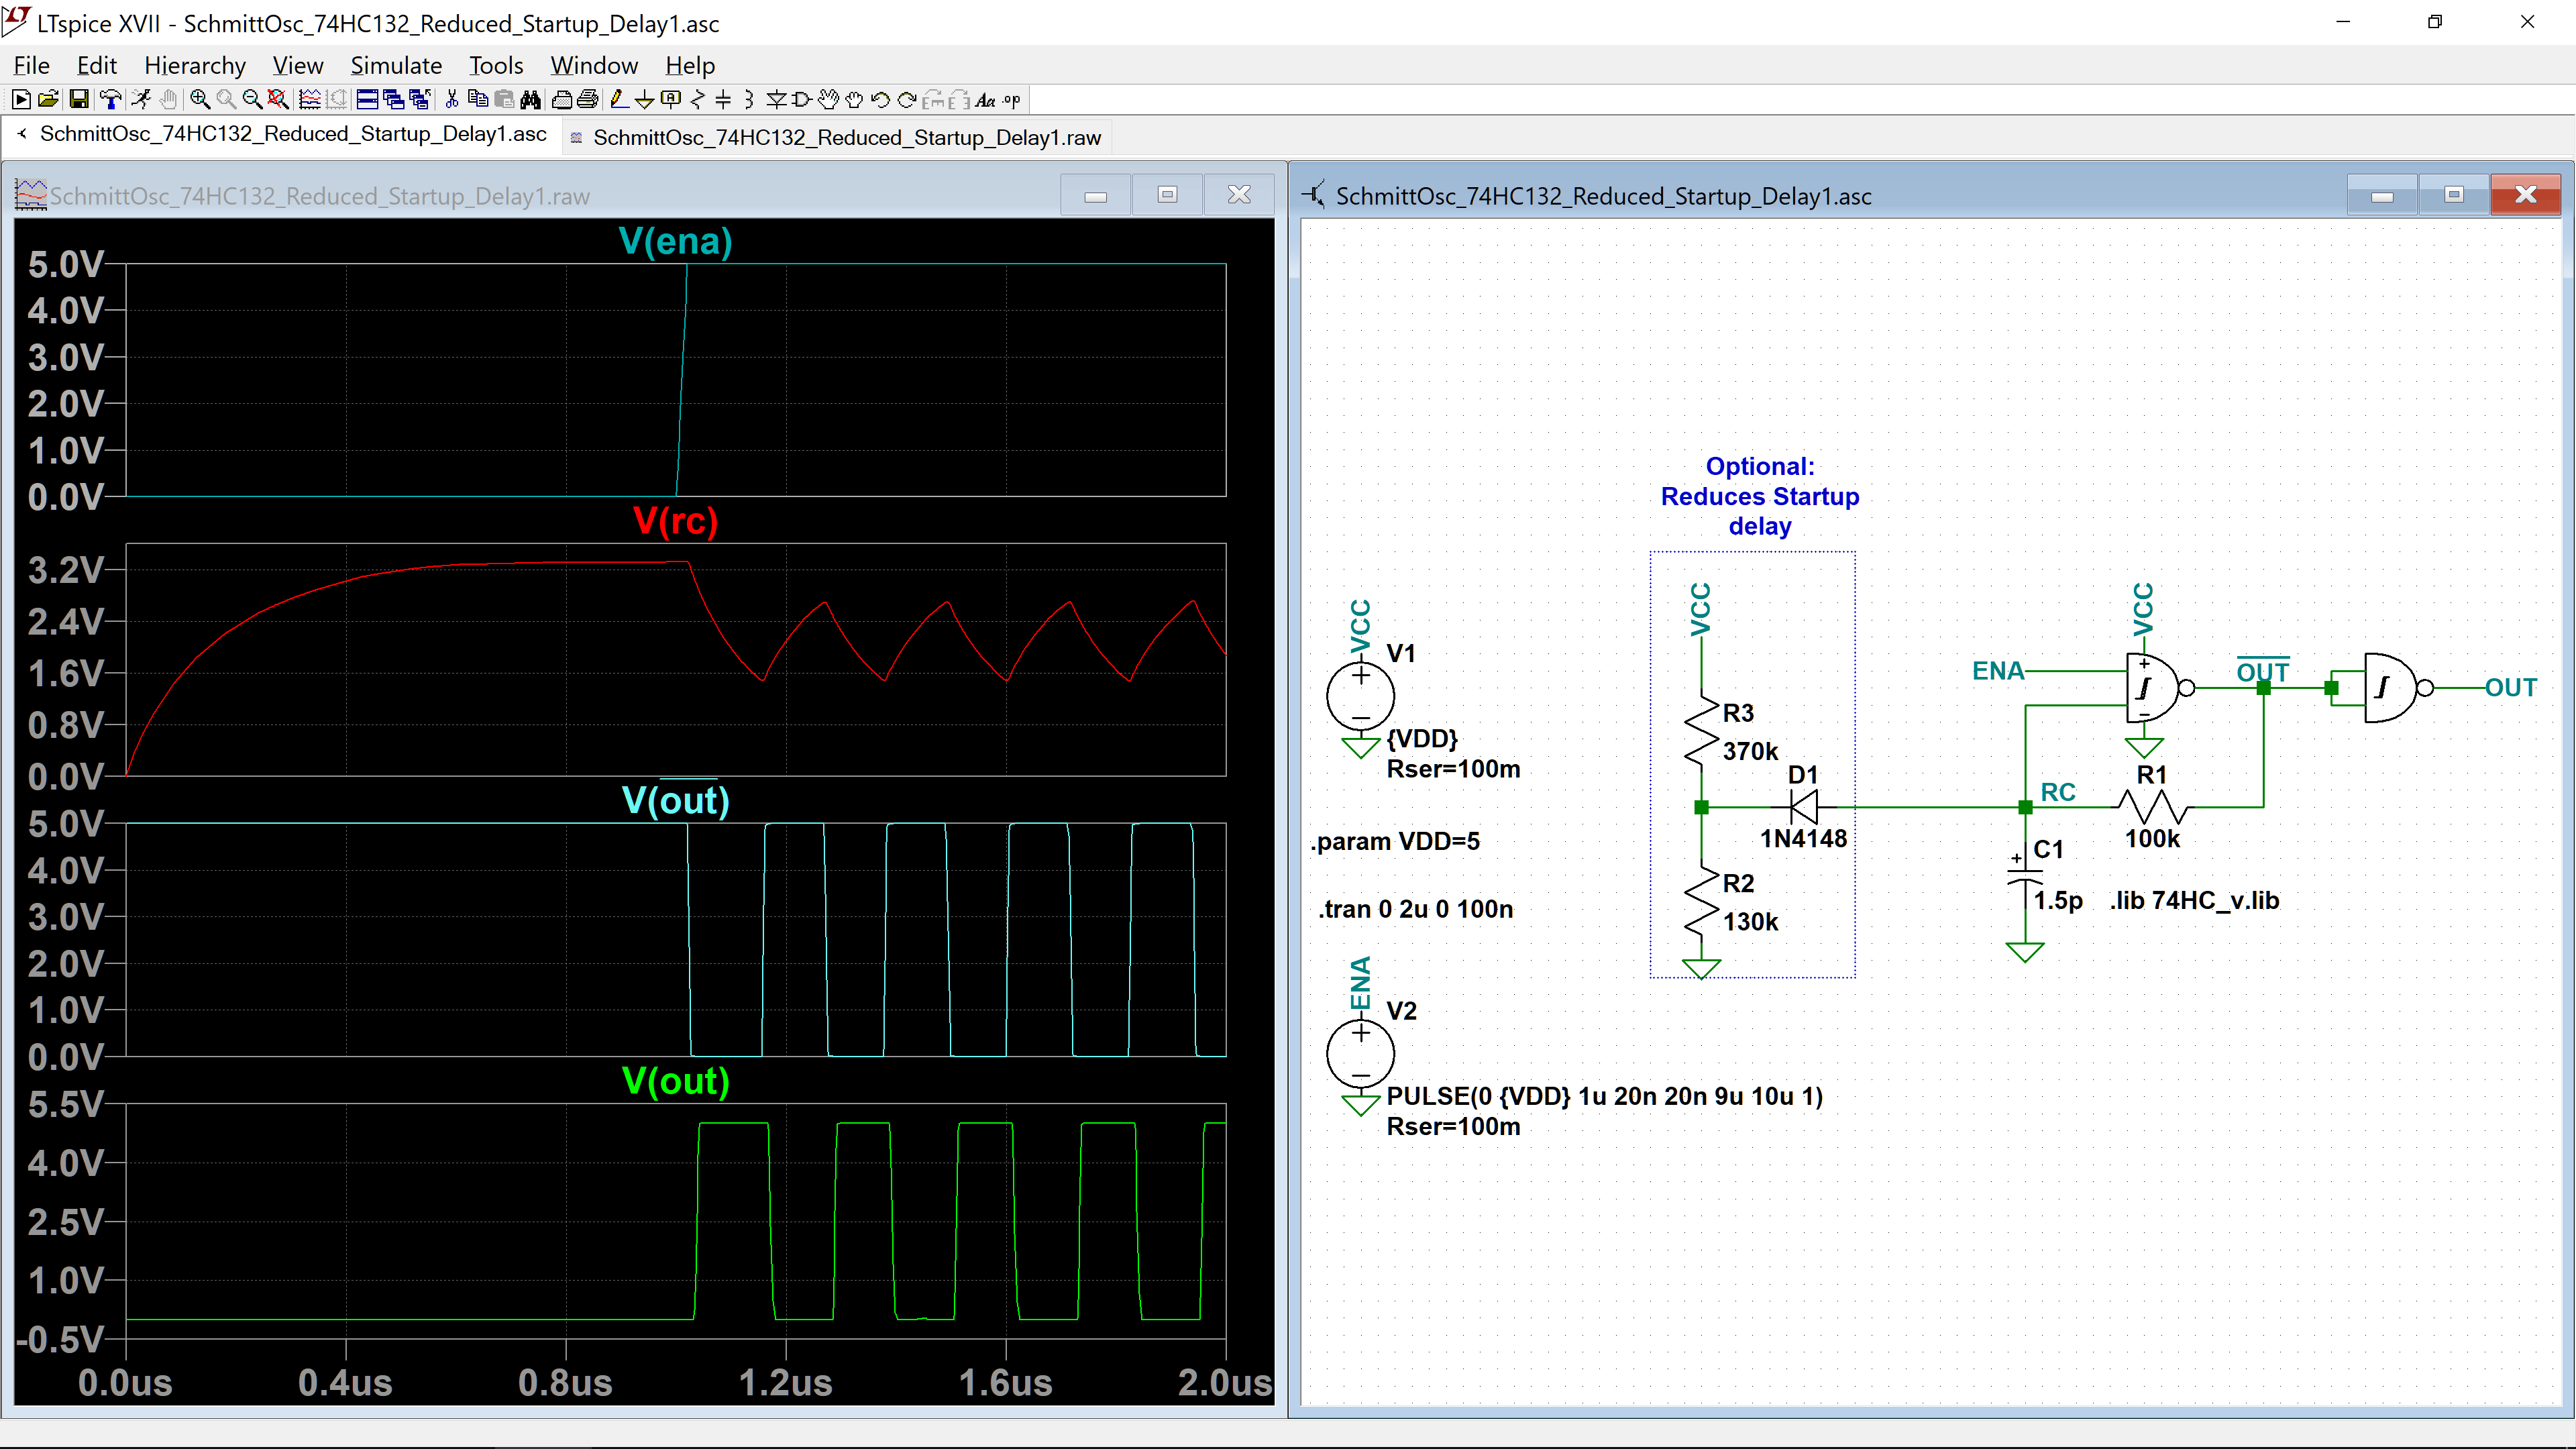Open the Hierarchy menu

pyautogui.click(x=195, y=65)
